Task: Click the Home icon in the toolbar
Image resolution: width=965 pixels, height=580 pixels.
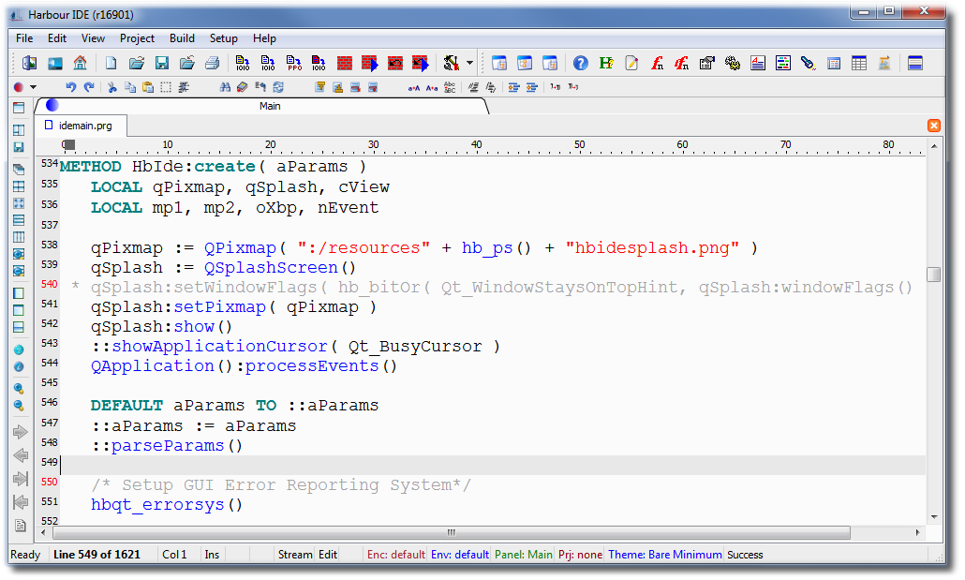Action: pyautogui.click(x=80, y=63)
